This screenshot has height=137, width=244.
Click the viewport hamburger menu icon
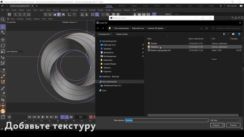click(8, 19)
